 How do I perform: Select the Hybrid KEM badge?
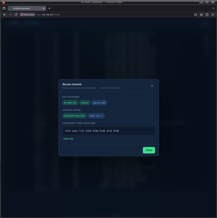99,103
